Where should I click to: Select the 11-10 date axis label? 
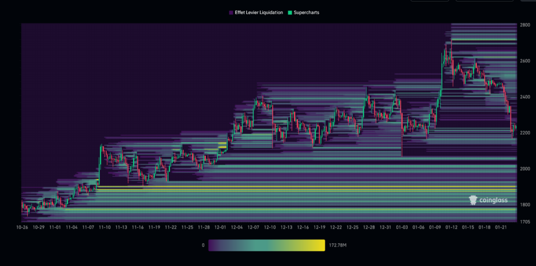tap(105, 227)
